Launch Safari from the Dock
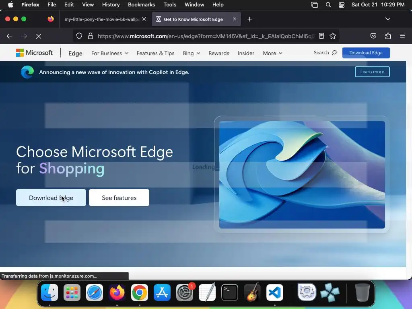This screenshot has width=412, height=309. [x=95, y=292]
